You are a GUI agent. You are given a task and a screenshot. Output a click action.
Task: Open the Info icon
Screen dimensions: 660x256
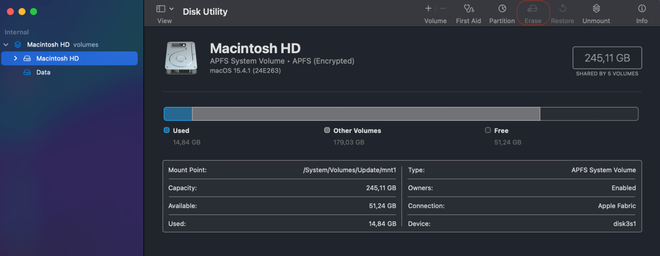click(642, 9)
